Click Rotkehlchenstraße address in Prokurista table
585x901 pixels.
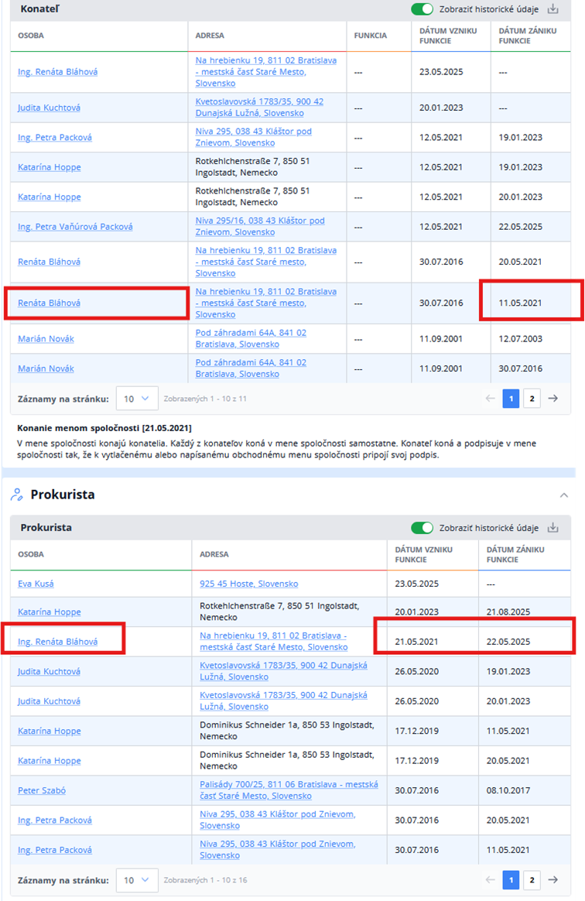[279, 612]
